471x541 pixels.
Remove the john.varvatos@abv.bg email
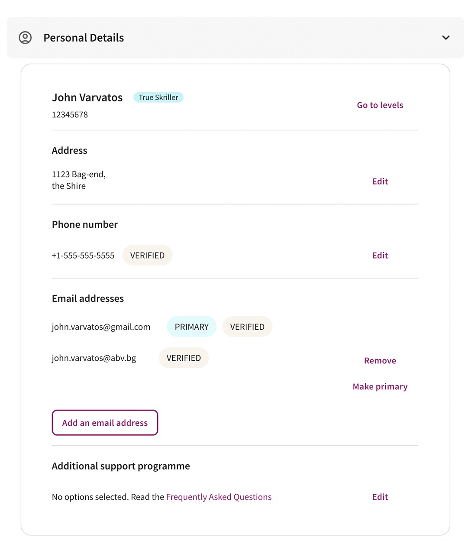[380, 361]
